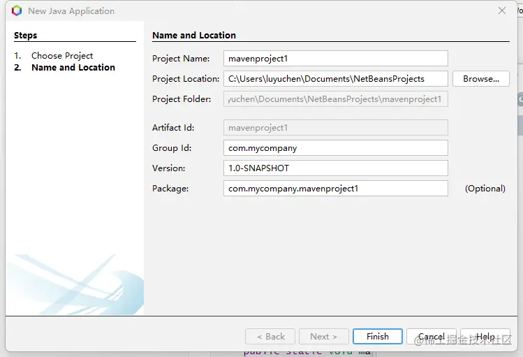Click the Project Location label
The height and width of the screenshot is (357, 523).
pos(186,79)
